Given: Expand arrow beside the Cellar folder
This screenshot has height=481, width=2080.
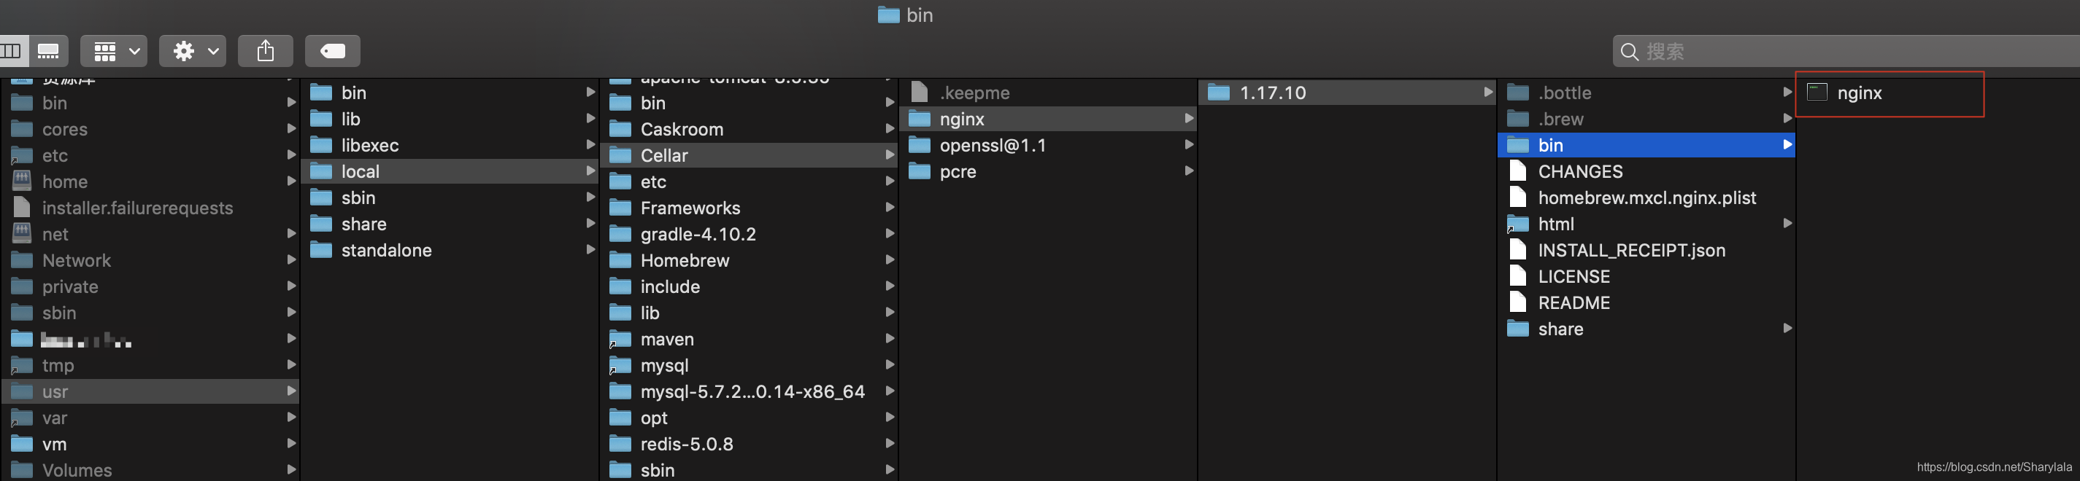Looking at the screenshot, I should click(890, 155).
